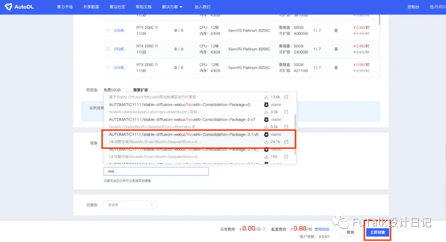The height and width of the screenshot is (242, 446).
Task: Open the 259机 machine link
Action: 119,49
